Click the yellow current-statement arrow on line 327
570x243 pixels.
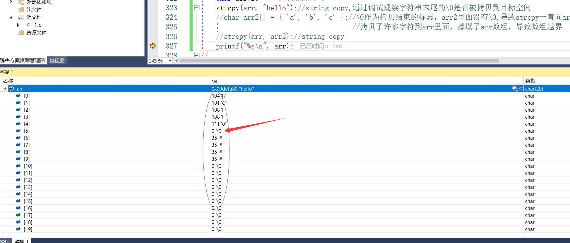pyautogui.click(x=153, y=46)
